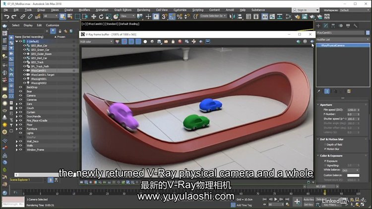Screen dimensions: 372x209
Task: Activate the Select Object tool
Action: click(62, 16)
